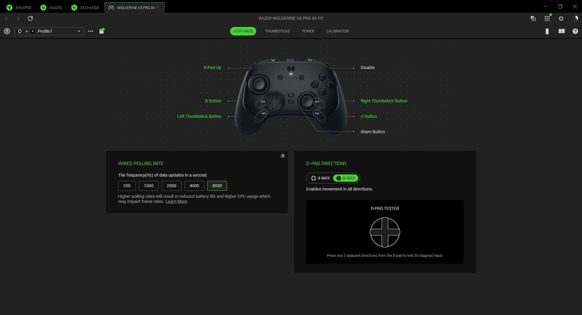The width and height of the screenshot is (582, 315).
Task: Click the onboard memory profile icon
Action: coord(102,31)
